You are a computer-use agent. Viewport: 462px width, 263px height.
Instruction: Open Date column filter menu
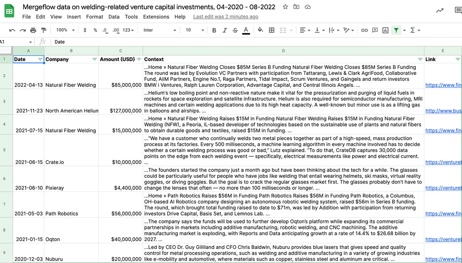click(x=40, y=59)
